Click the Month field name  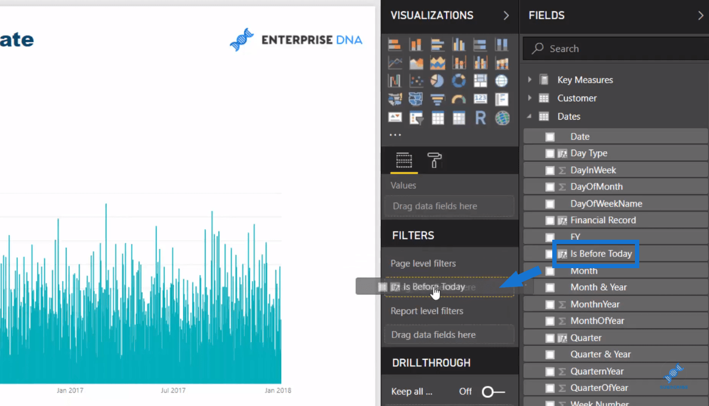(584, 271)
